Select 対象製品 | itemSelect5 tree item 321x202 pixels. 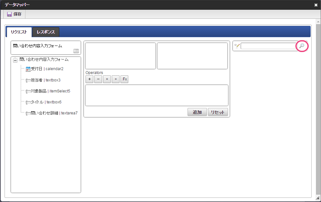click(51, 91)
